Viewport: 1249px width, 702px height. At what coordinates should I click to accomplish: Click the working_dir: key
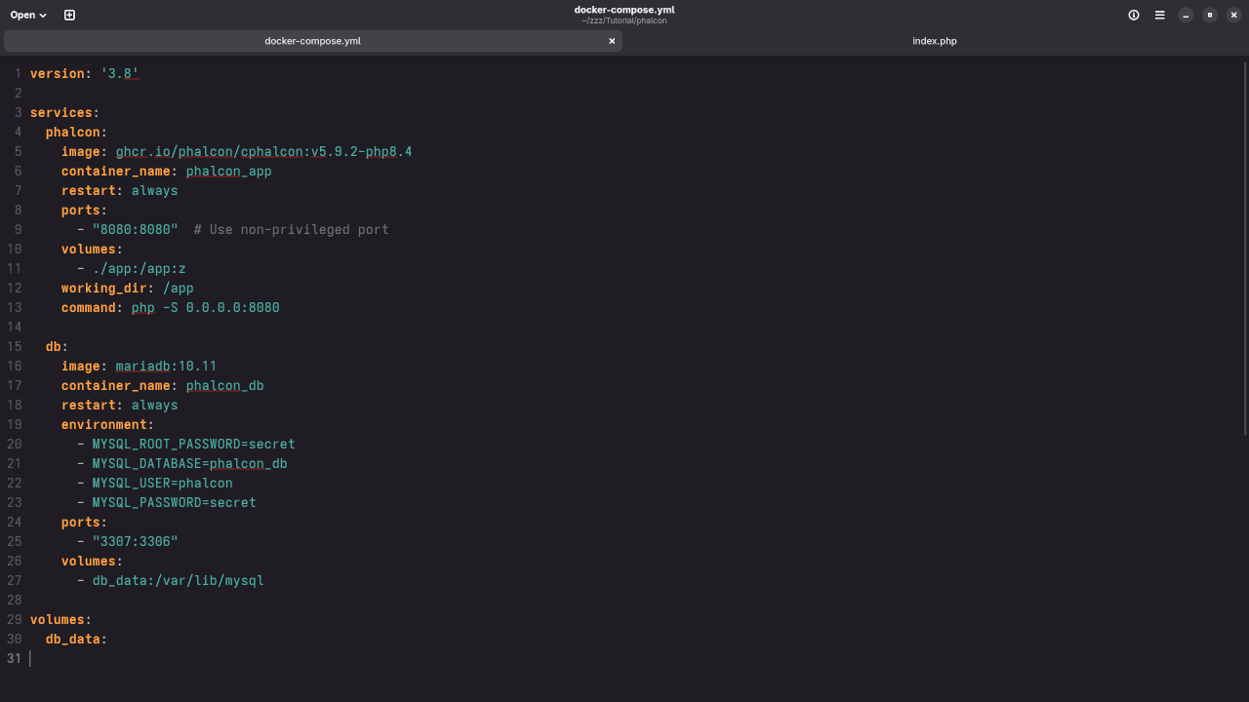(x=108, y=288)
